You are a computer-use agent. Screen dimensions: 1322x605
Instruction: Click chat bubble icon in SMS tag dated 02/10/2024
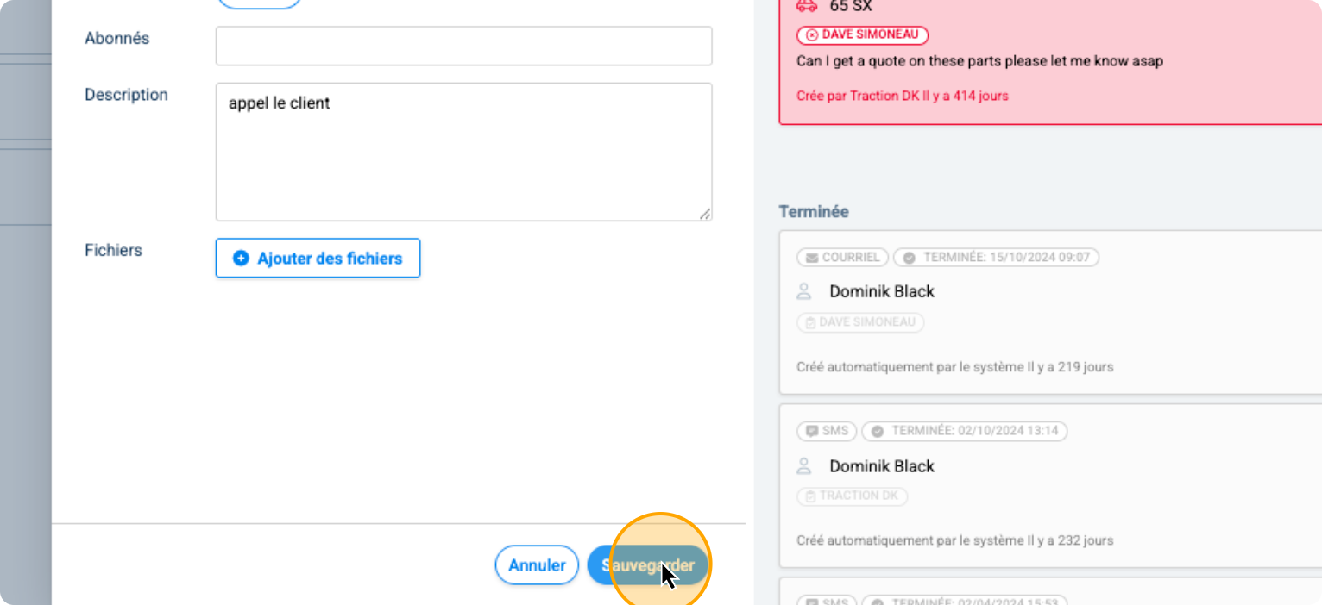(x=811, y=431)
